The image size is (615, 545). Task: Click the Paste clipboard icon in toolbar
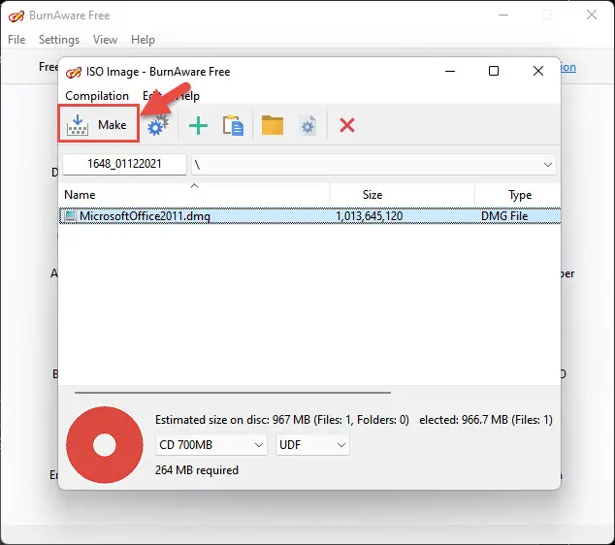point(233,125)
